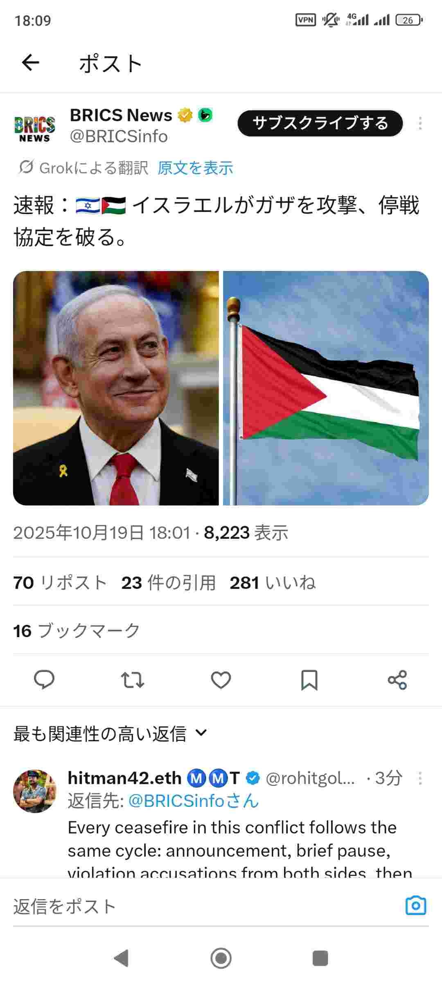This screenshot has width=442, height=984.
Task: Tap the Android home navigation button
Action: (221, 959)
